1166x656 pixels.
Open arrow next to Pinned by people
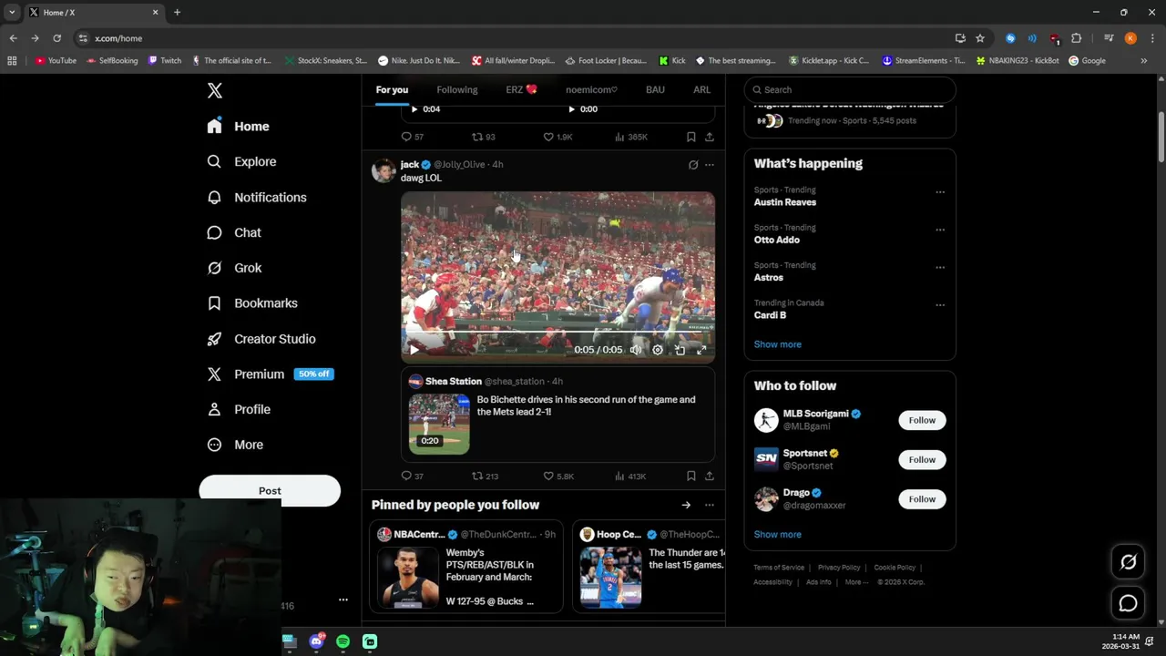coord(686,505)
